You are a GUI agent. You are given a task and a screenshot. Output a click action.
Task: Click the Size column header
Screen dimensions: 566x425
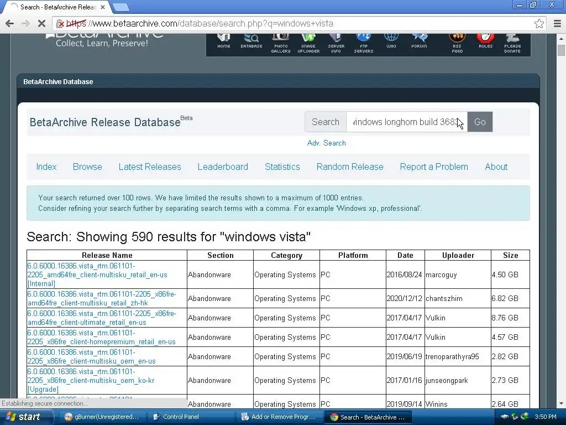point(510,255)
